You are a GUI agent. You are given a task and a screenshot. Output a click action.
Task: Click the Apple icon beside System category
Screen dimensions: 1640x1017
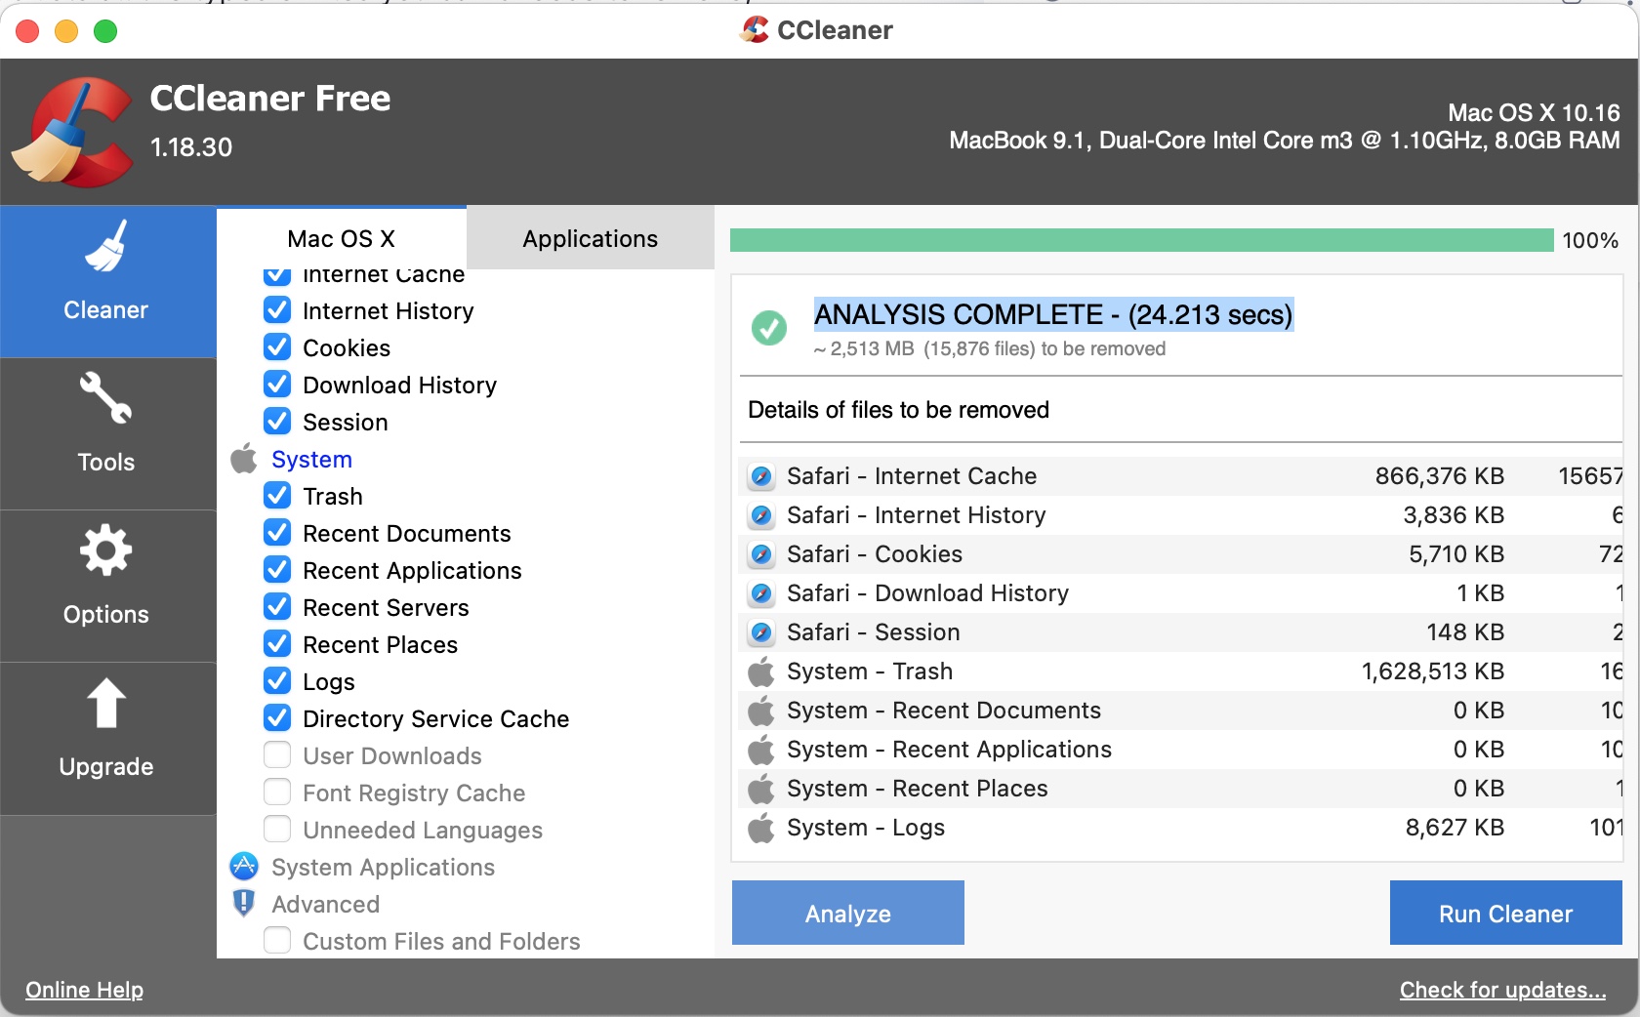[244, 459]
